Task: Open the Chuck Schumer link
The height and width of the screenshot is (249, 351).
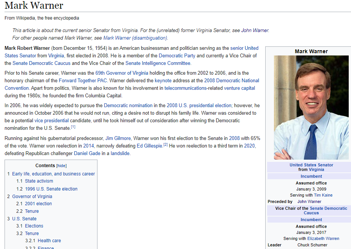Action: [312, 245]
